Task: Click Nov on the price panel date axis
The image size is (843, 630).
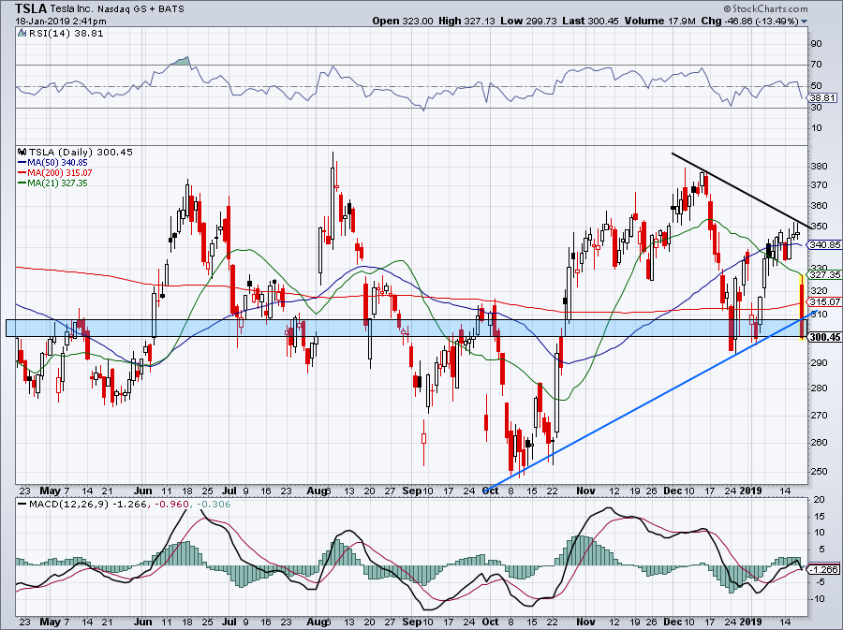Action: click(585, 491)
